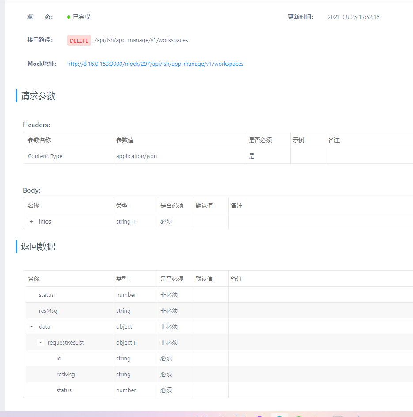Click the 返回数据 section heading
413x417 pixels.
(38, 246)
